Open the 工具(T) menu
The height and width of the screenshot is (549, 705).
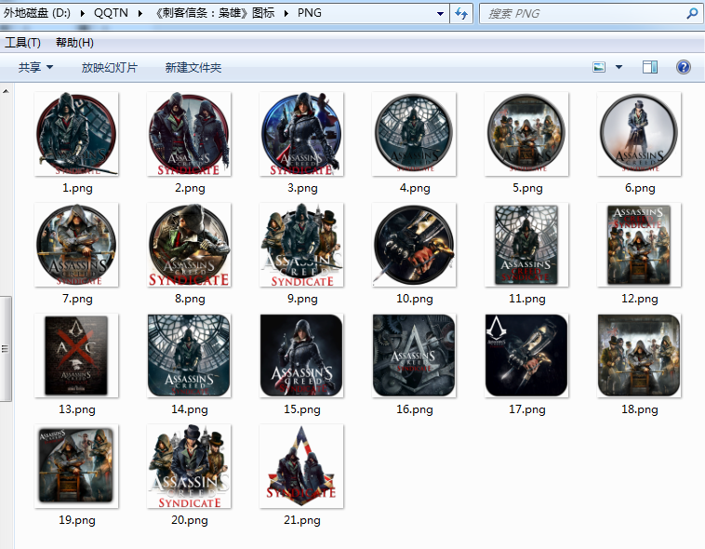22,43
